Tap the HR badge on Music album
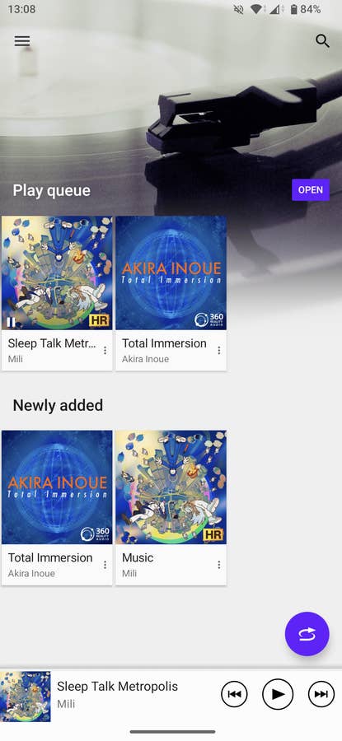Image resolution: width=342 pixels, height=741 pixels. [213, 535]
